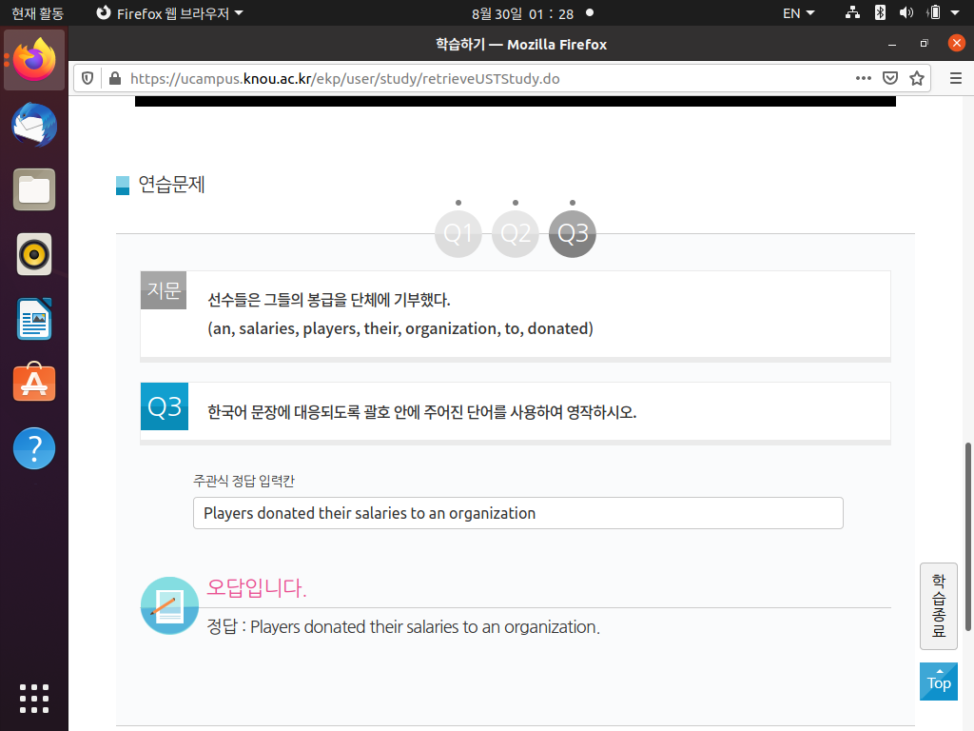Image resolution: width=974 pixels, height=731 pixels.
Task: Switch to the Q2 question tab
Action: (x=516, y=234)
